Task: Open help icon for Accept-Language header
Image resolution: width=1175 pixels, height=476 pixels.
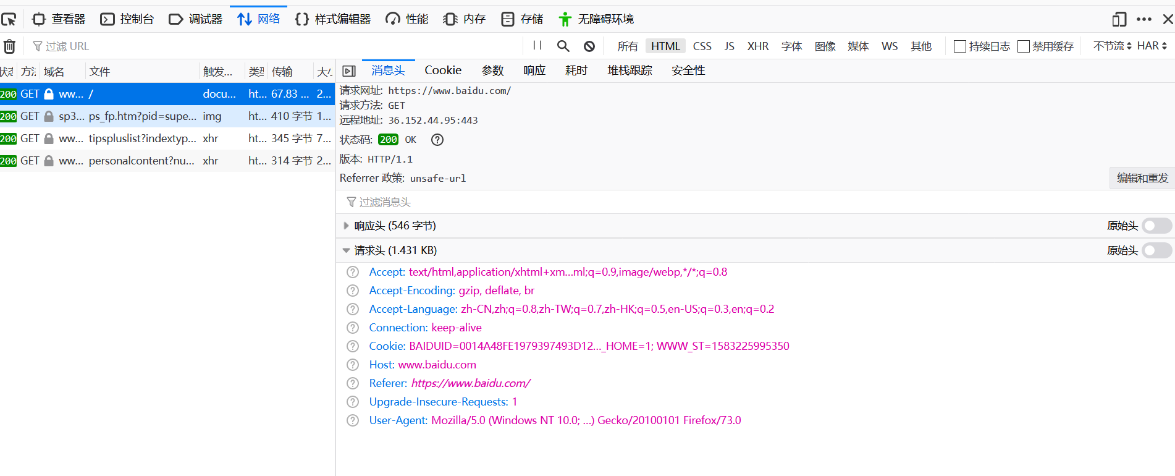Action: pyautogui.click(x=353, y=309)
